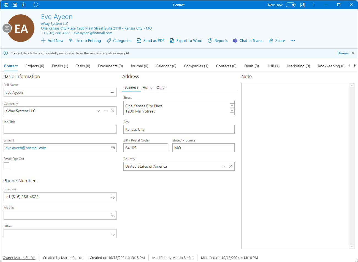Call business number via phone icon
358x262 pixels.
pyautogui.click(x=113, y=197)
